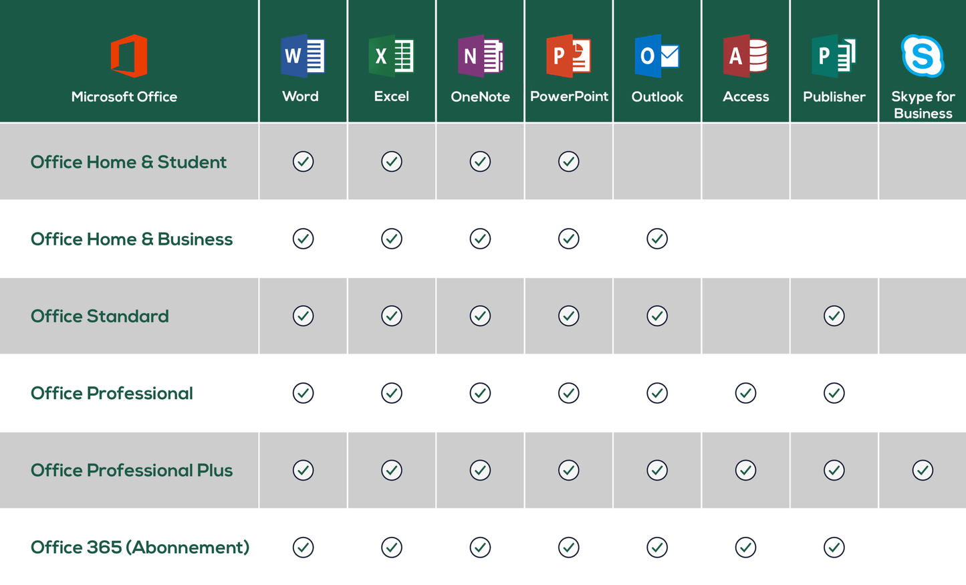Viewport: 966px width, 585px height.
Task: Click Word checkmark for Office Home & Student
Action: pyautogui.click(x=303, y=161)
